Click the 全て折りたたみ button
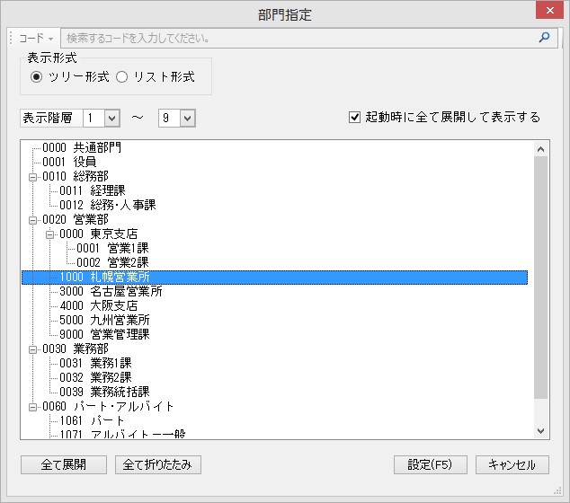Image resolution: width=570 pixels, height=503 pixels. tap(158, 464)
